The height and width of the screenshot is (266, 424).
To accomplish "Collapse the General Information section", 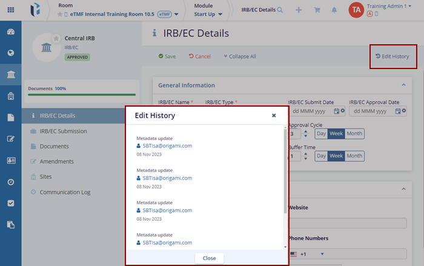I will [x=403, y=85].
